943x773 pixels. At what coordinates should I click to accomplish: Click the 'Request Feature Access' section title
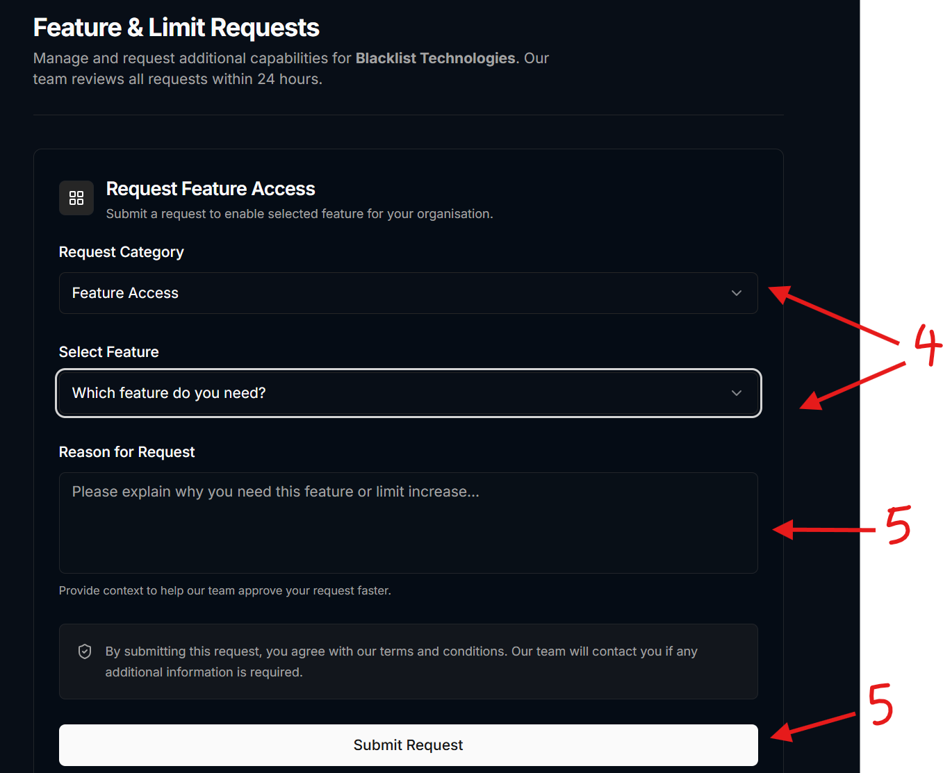211,189
